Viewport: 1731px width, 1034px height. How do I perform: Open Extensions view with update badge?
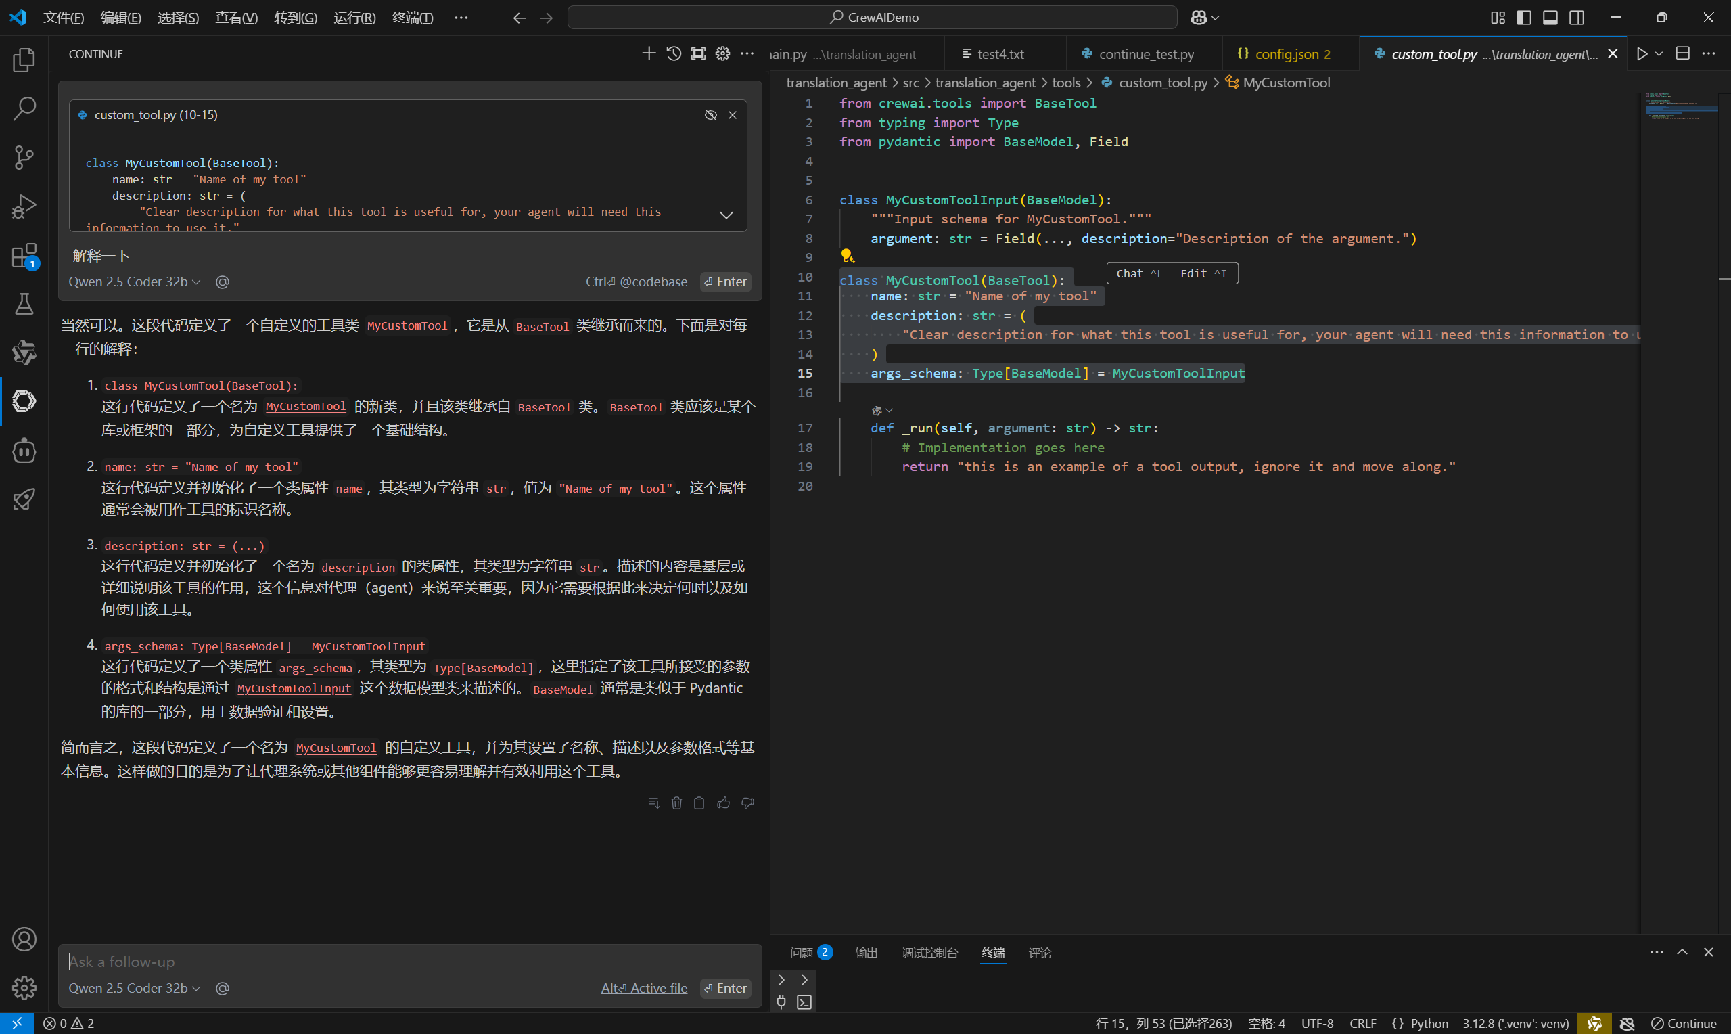click(x=24, y=256)
